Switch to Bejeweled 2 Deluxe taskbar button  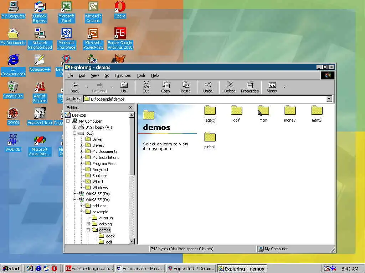pyautogui.click(x=191, y=269)
